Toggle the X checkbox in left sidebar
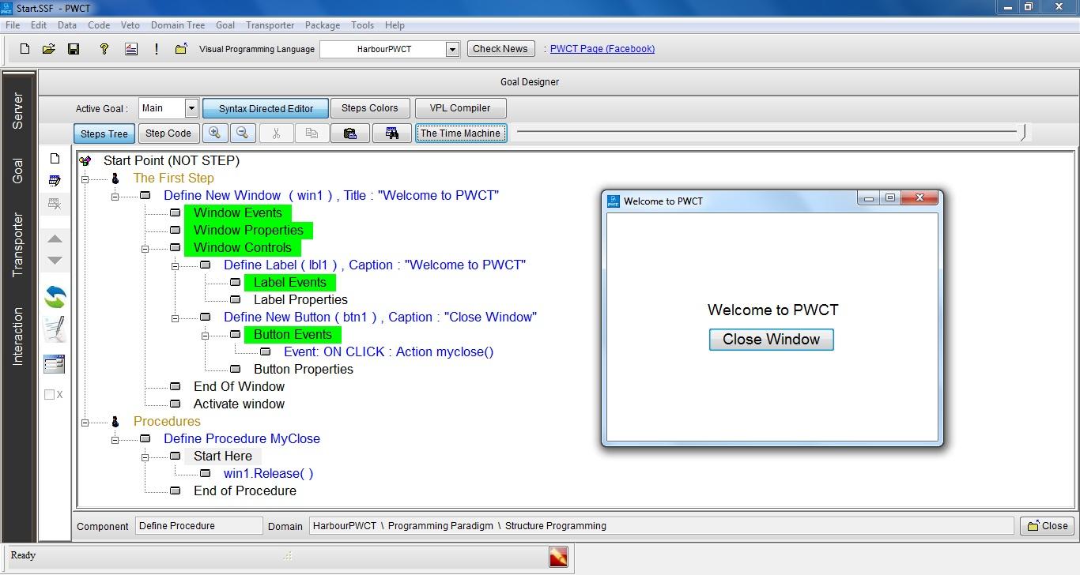 coord(50,395)
